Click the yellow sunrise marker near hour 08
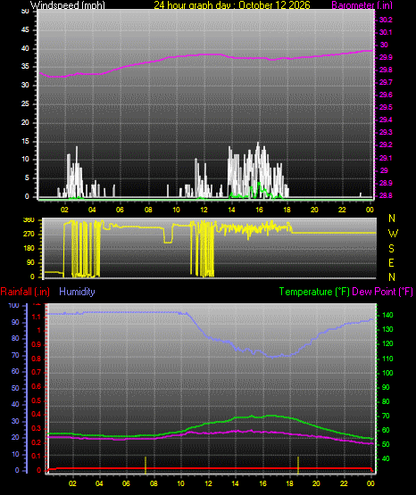The image size is (416, 495). point(146,465)
